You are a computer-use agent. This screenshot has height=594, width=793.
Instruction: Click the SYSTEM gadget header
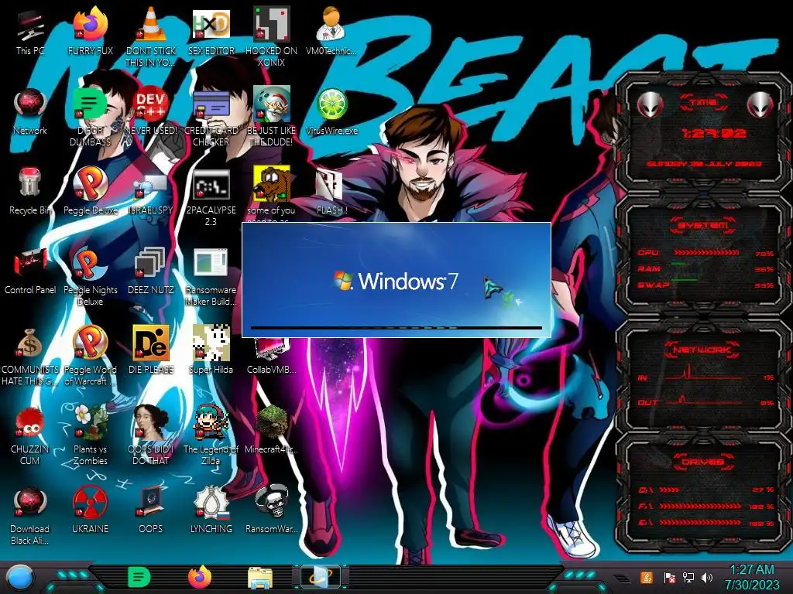[x=702, y=225]
